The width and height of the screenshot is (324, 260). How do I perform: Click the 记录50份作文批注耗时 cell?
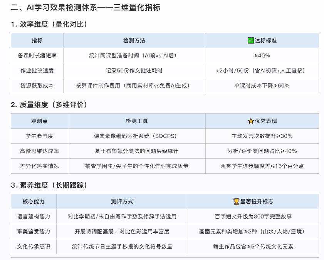point(134,70)
